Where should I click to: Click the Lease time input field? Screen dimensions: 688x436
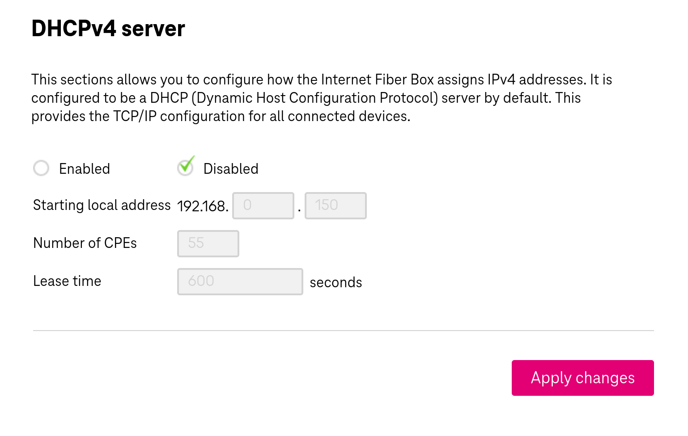240,281
